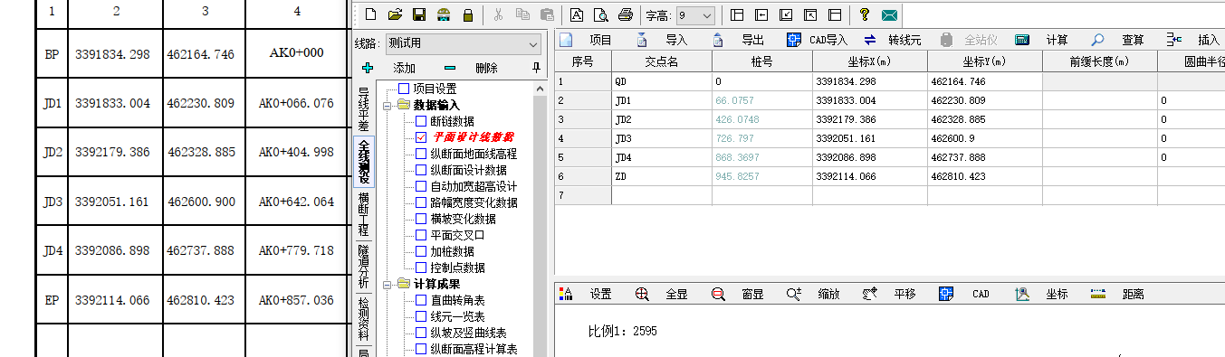
Task: Switch to the 横断工程 vertical tab
Action: (x=362, y=214)
